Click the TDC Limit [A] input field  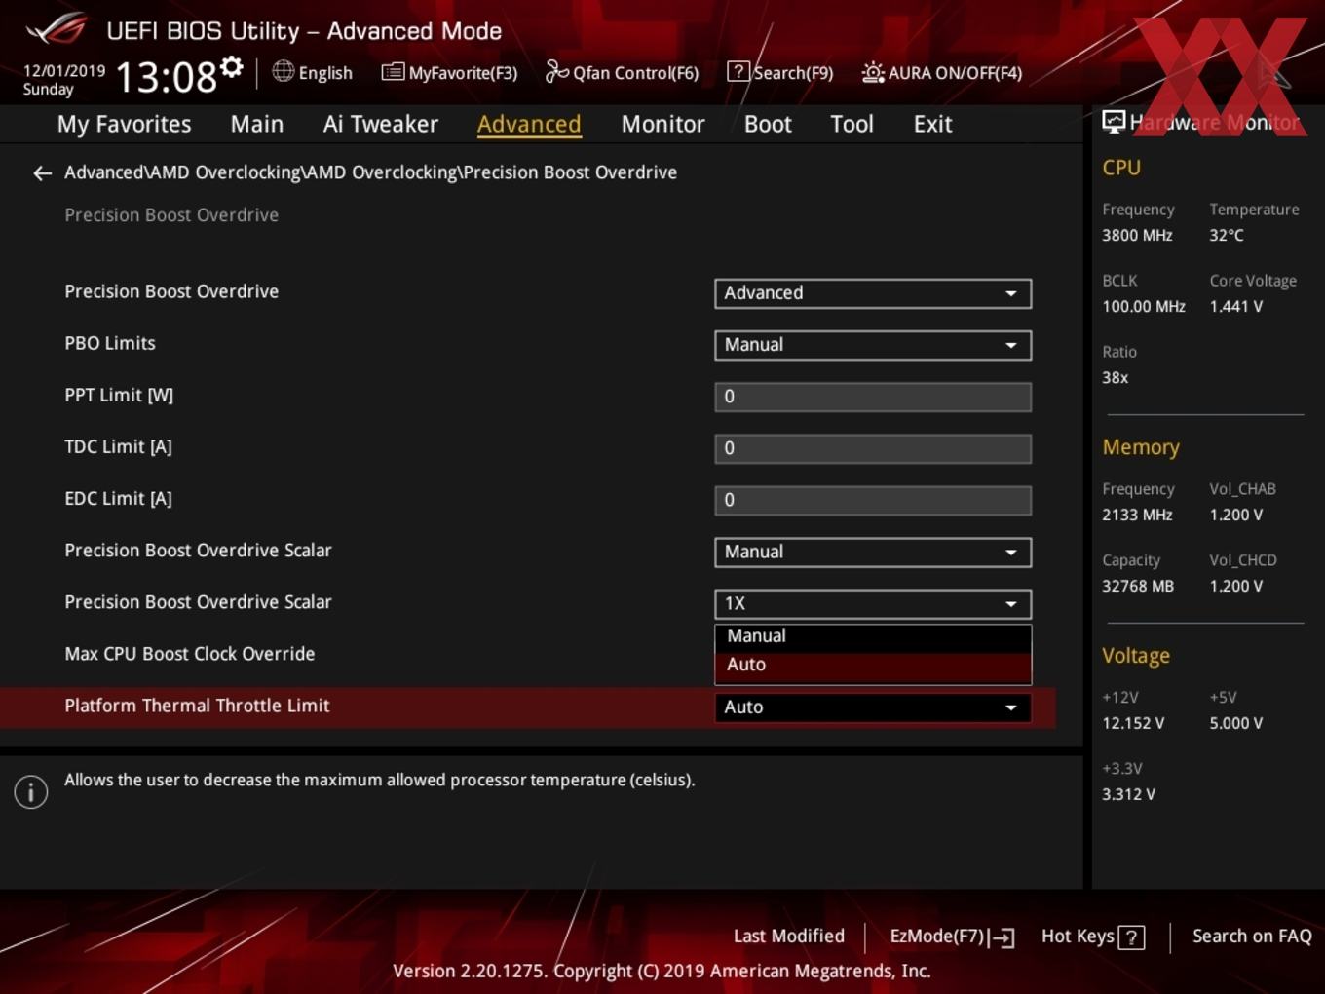pyautogui.click(x=873, y=448)
